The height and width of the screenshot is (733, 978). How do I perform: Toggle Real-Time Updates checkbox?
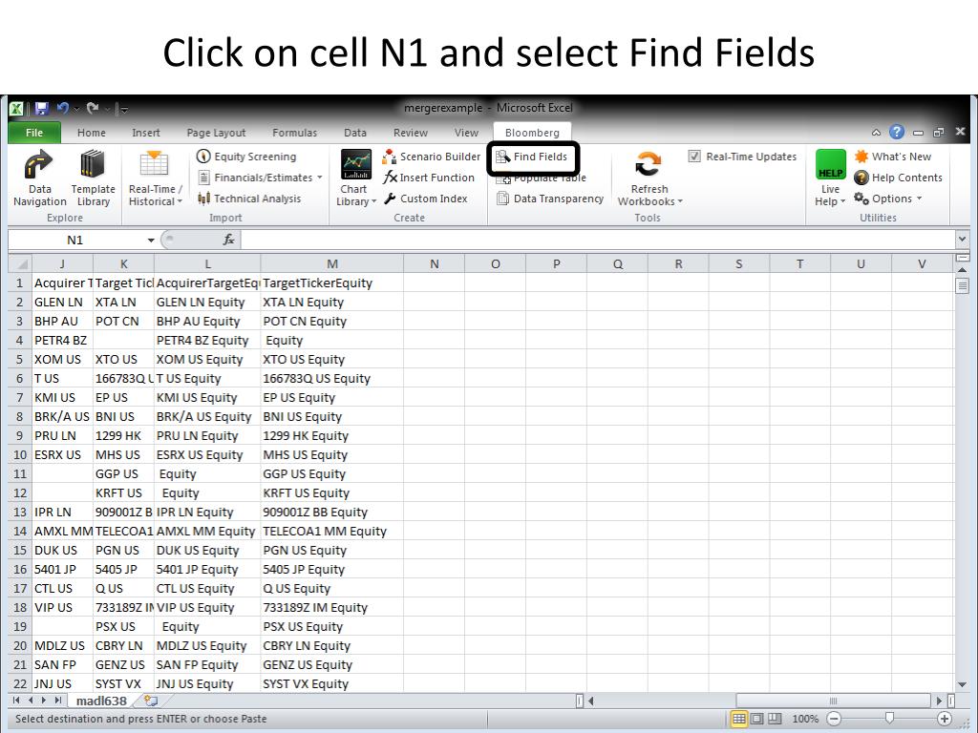[x=694, y=157]
